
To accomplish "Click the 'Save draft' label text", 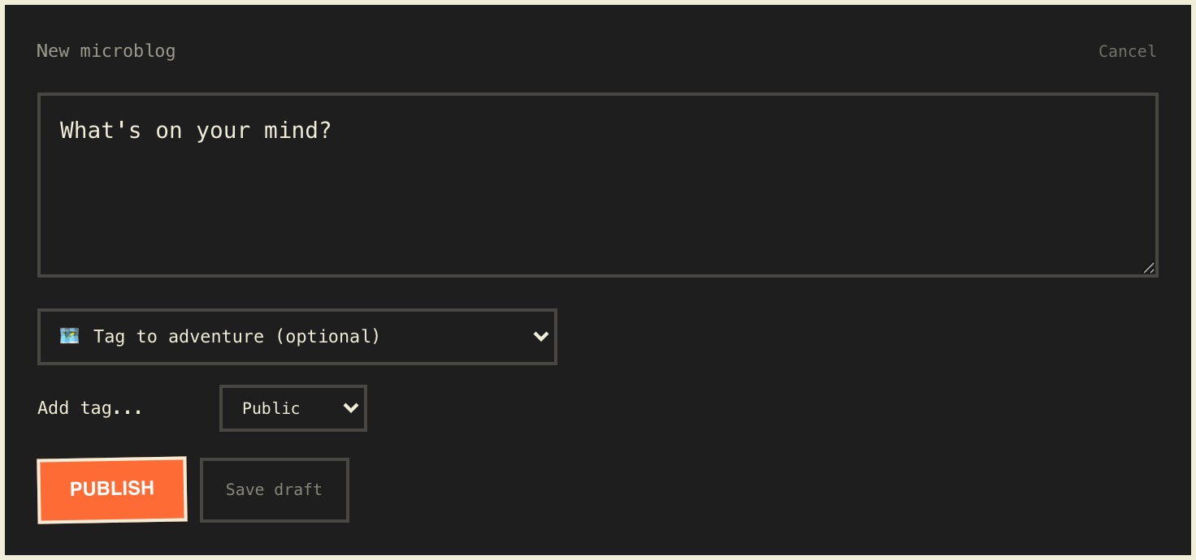I will tap(274, 489).
